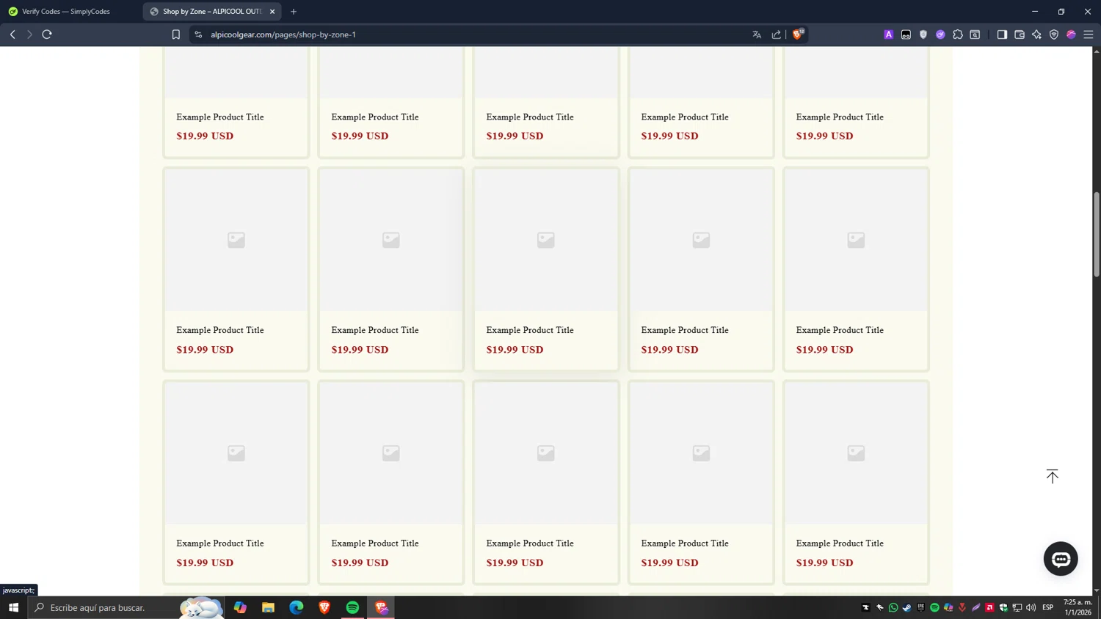Viewport: 1101px width, 619px height.
Task: Open the purple round checkmark extension
Action: pyautogui.click(x=940, y=34)
